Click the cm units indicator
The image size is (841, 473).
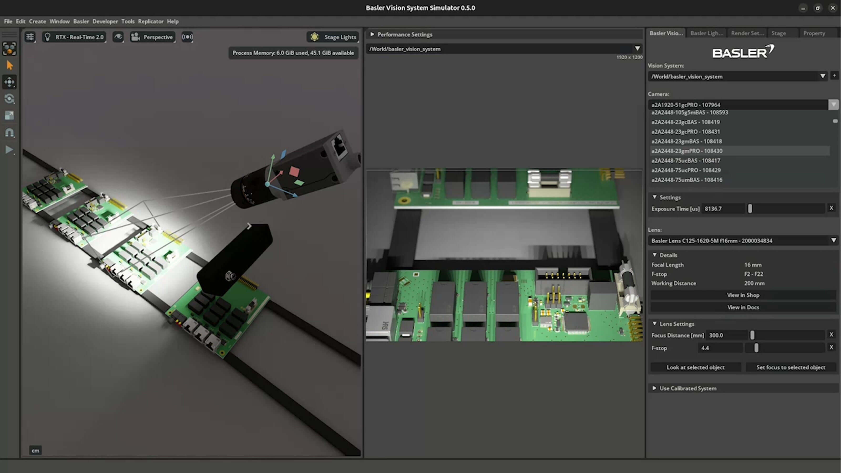click(x=35, y=450)
